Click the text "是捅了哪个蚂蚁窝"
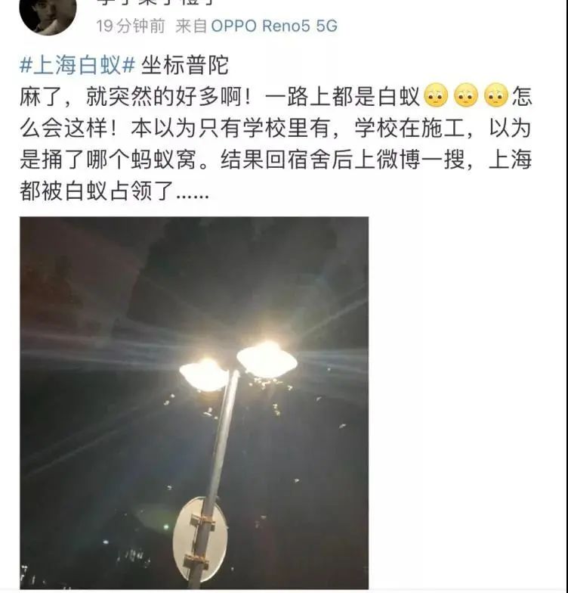568x593 pixels. coord(108,160)
